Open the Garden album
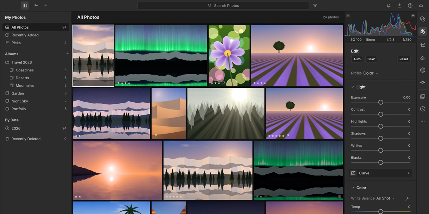This screenshot has width=429, height=214. click(36, 93)
